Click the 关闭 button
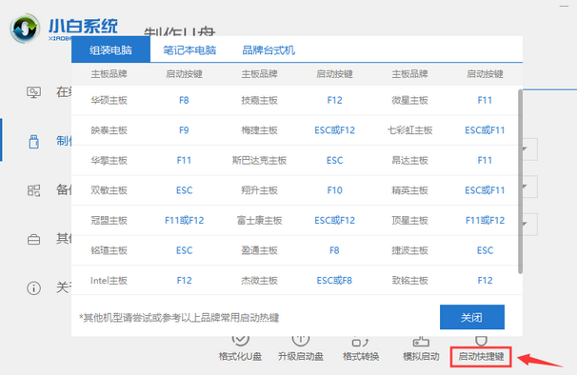Image resolution: width=577 pixels, height=375 pixels. [x=472, y=317]
